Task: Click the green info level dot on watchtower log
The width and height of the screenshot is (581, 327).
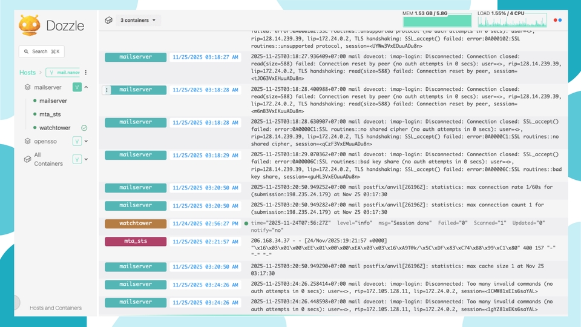Action: 246,223
